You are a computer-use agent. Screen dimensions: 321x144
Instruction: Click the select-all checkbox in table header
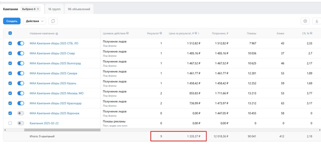click(10, 33)
